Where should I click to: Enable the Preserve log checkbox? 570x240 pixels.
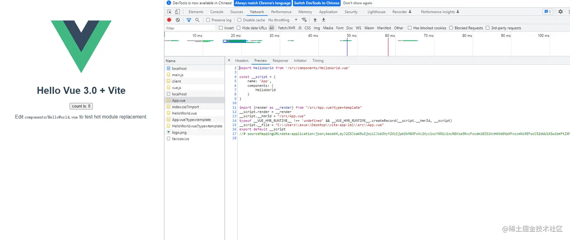208,20
